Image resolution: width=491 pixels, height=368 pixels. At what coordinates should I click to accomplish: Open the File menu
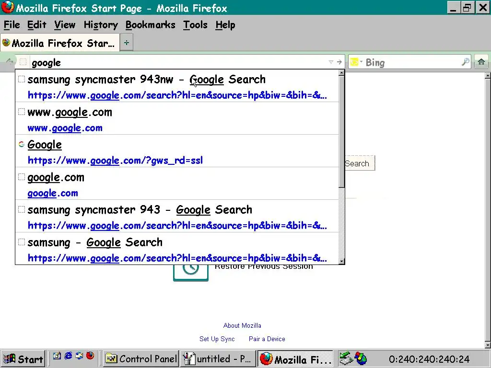12,25
